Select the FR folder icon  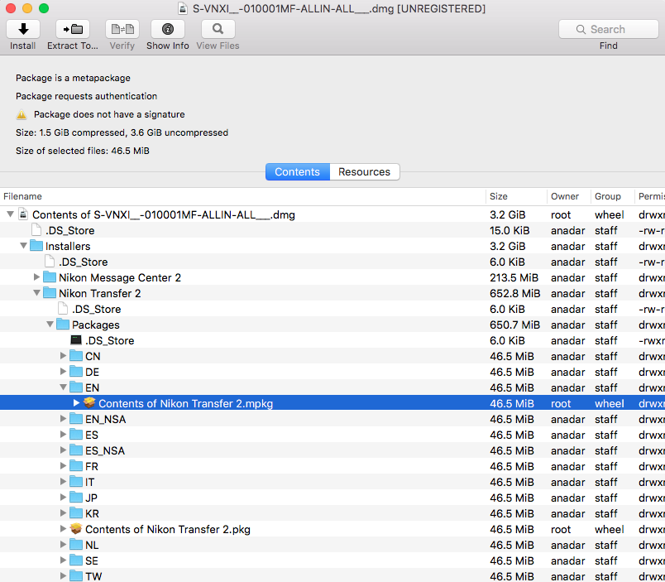click(x=76, y=466)
